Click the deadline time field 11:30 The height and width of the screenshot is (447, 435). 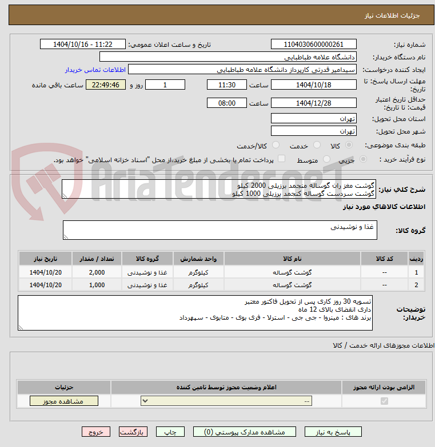pyautogui.click(x=227, y=84)
